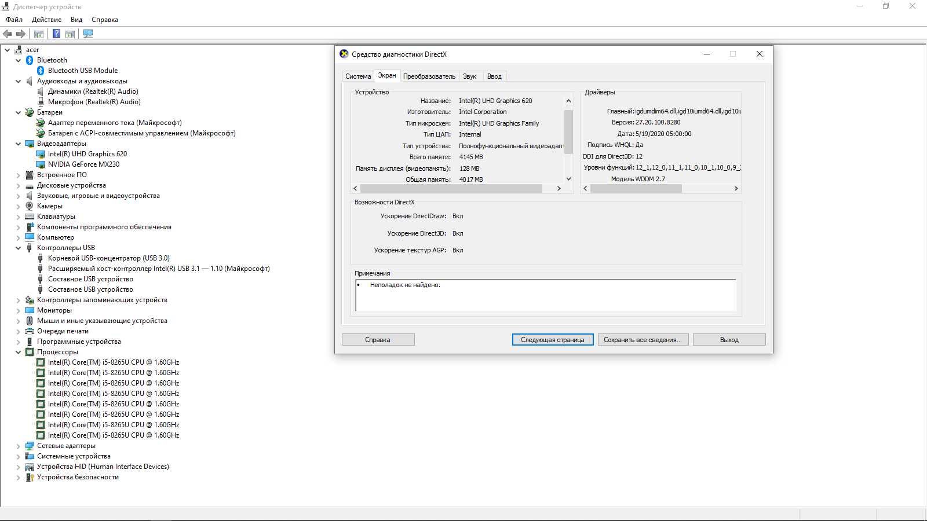
Task: Expand the Звуковые, игровые и видеоустройства node
Action: pos(19,196)
